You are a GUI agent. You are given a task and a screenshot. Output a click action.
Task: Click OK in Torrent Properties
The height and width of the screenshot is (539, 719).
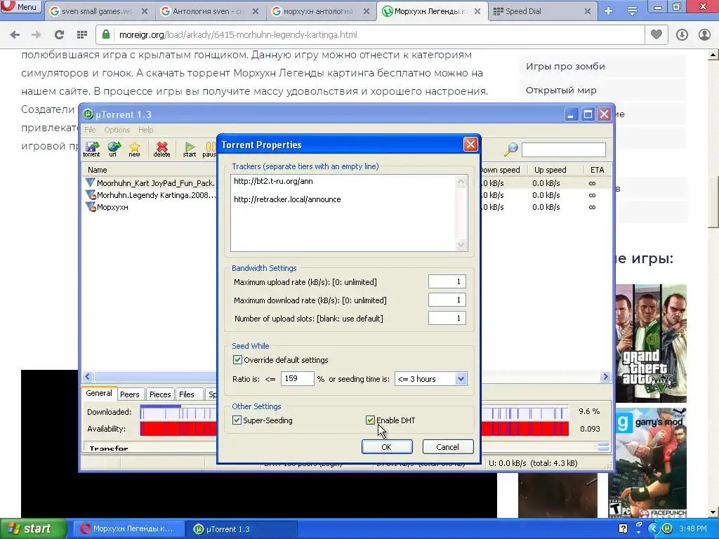pos(387,447)
